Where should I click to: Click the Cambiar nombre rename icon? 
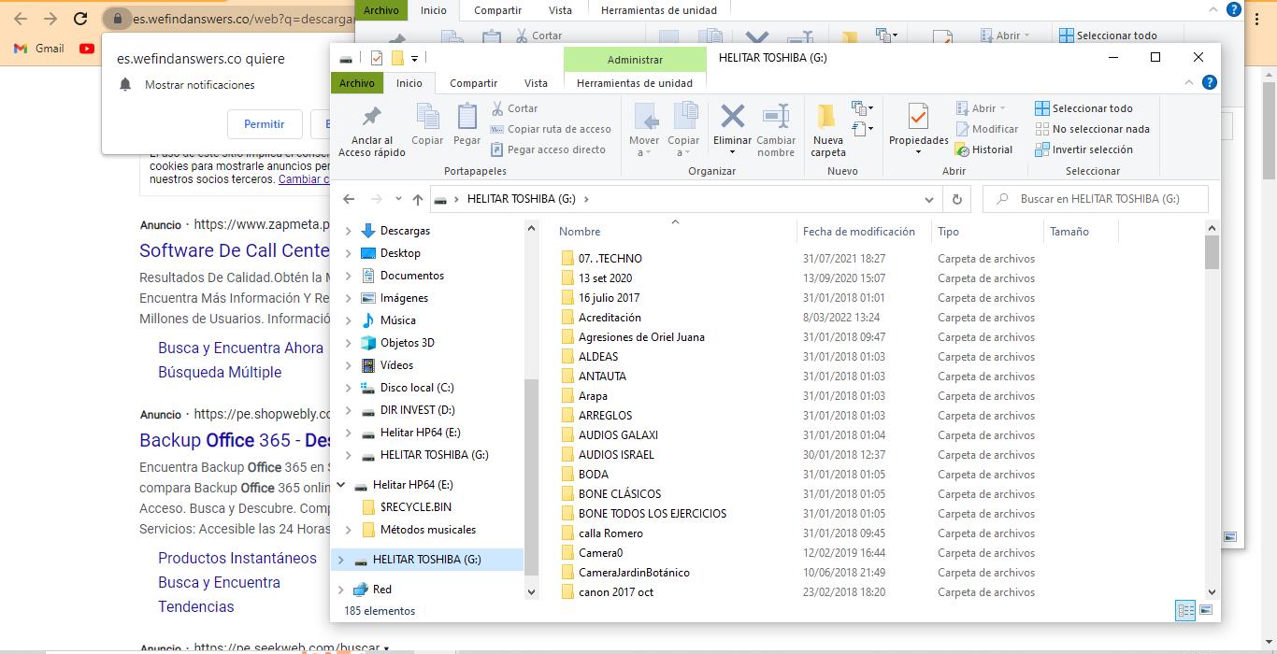[x=776, y=117]
